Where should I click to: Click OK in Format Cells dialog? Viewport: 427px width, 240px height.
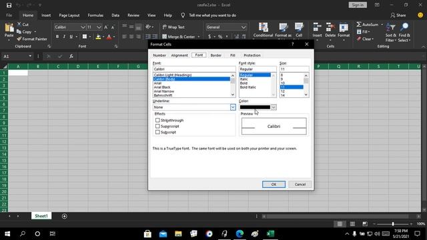(x=274, y=184)
